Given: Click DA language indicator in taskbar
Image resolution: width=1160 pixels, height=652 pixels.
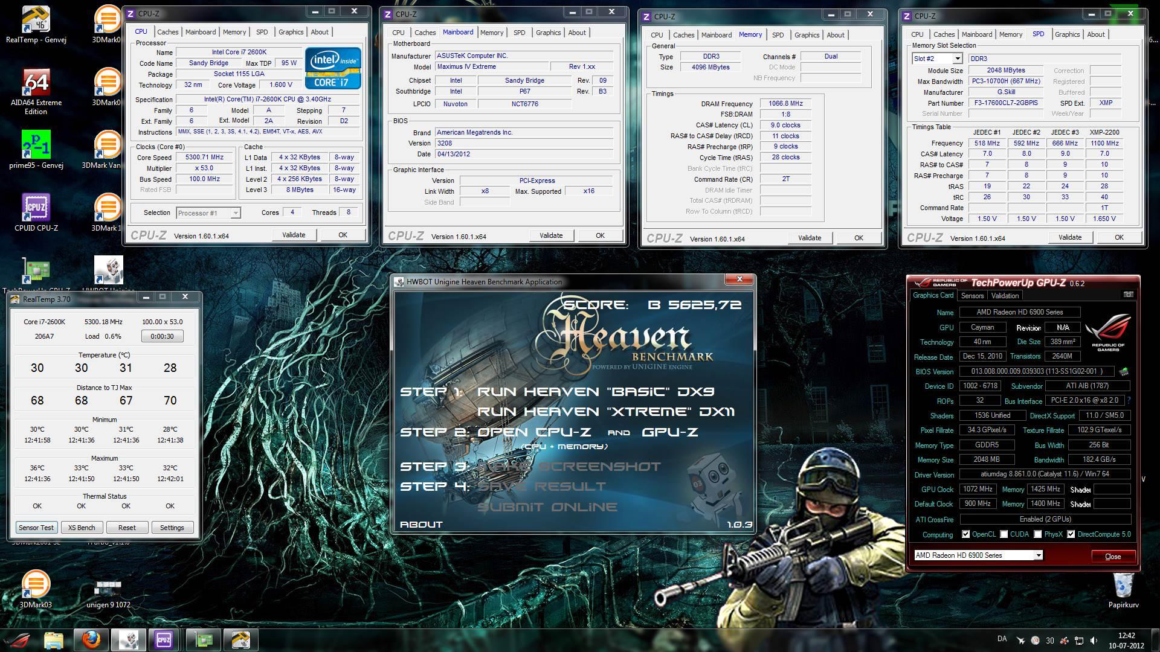Looking at the screenshot, I should (1002, 639).
